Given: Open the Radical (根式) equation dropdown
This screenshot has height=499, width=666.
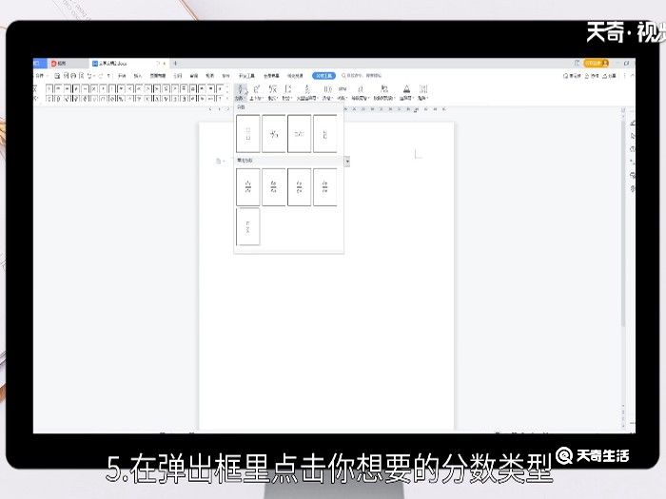Looking at the screenshot, I should pos(273,92).
